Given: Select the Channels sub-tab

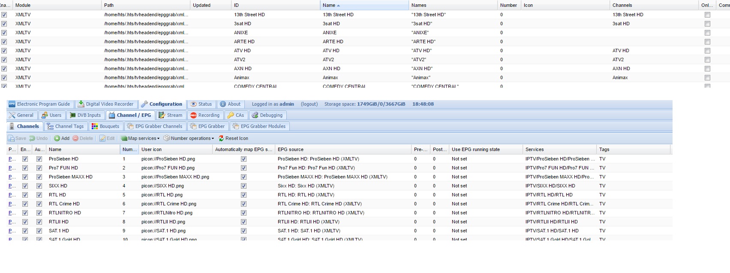Looking at the screenshot, I should (x=24, y=126).
